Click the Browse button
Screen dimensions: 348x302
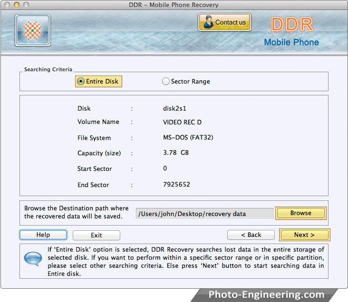tap(301, 213)
